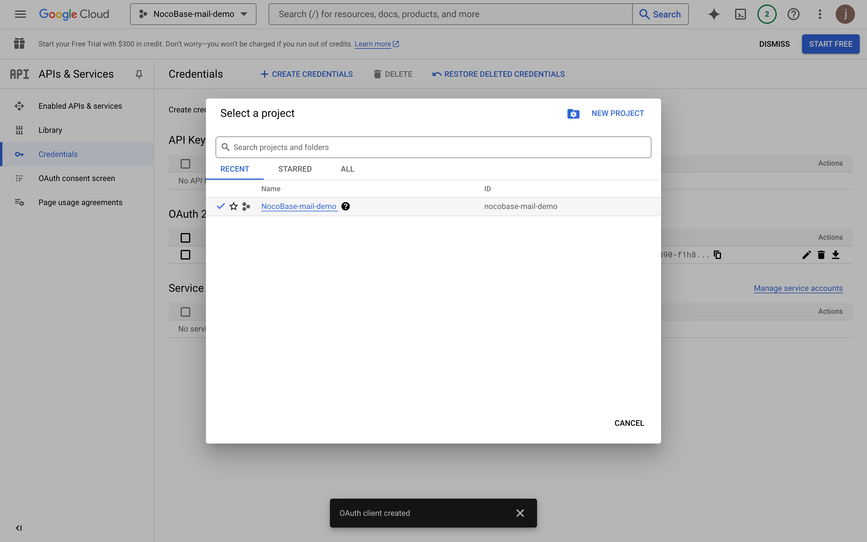867x542 pixels.
Task: Click NEW PROJECT button
Action: tap(617, 113)
